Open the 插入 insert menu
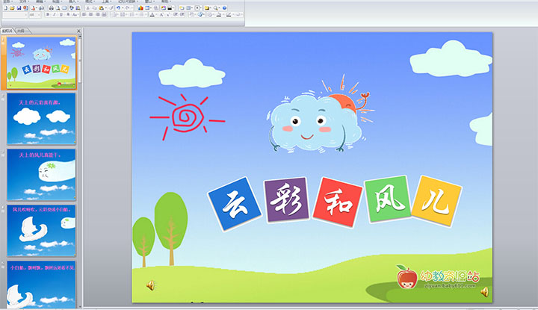Viewport: 538px width, 310px height. (x=72, y=1)
